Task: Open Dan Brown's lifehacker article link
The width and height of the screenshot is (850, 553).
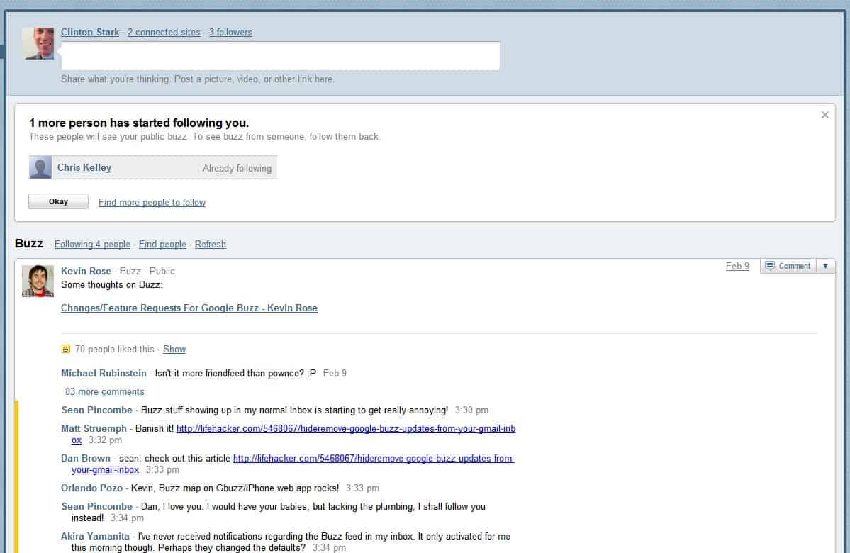Action: 374,458
